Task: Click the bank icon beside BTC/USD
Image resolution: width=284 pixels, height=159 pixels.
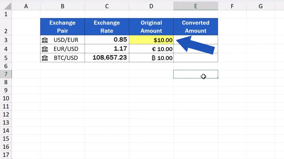Action: [x=45, y=58]
